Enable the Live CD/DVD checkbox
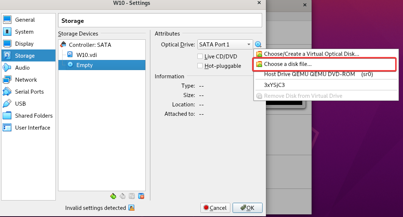403x217 pixels. (x=200, y=56)
